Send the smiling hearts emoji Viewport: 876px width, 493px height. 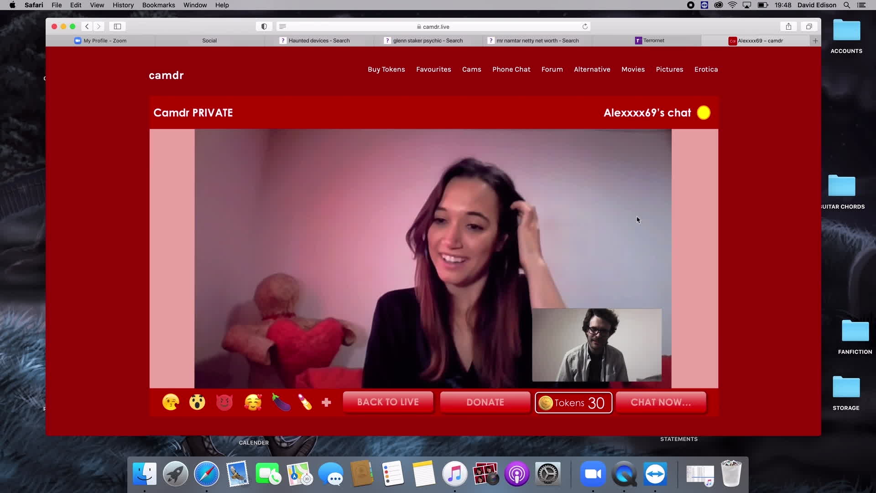click(x=253, y=402)
